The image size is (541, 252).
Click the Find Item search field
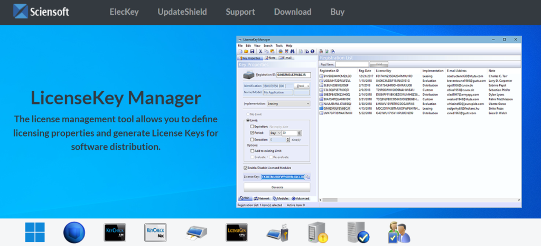[x=352, y=64]
